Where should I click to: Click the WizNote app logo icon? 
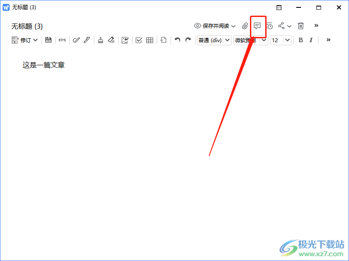[6, 7]
